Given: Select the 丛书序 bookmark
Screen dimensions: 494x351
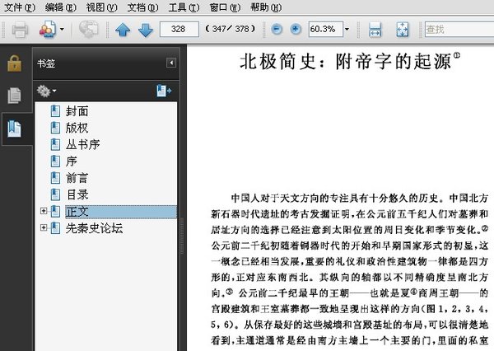Looking at the screenshot, I should (83, 144).
